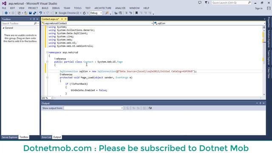Image resolution: width=272 pixels, height=153 pixels.
Task: Collapse the Page_Load method block
Action: point(47,77)
